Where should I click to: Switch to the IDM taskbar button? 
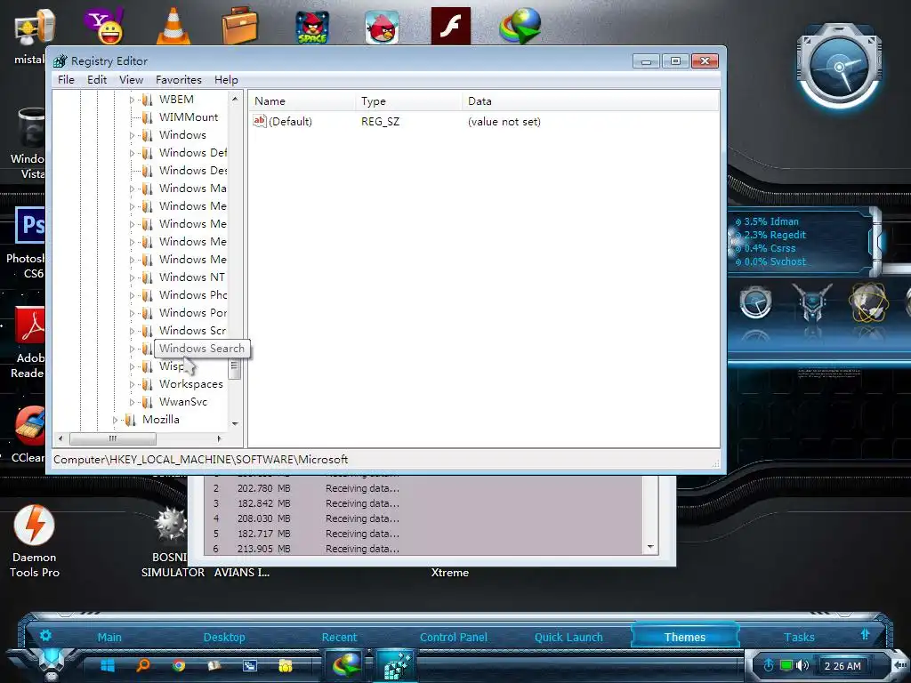point(346,665)
